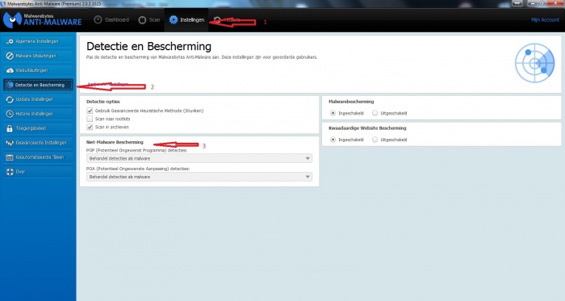Click the Kwaadaardige Website Bescherming heading
565x301 pixels.
click(x=367, y=128)
